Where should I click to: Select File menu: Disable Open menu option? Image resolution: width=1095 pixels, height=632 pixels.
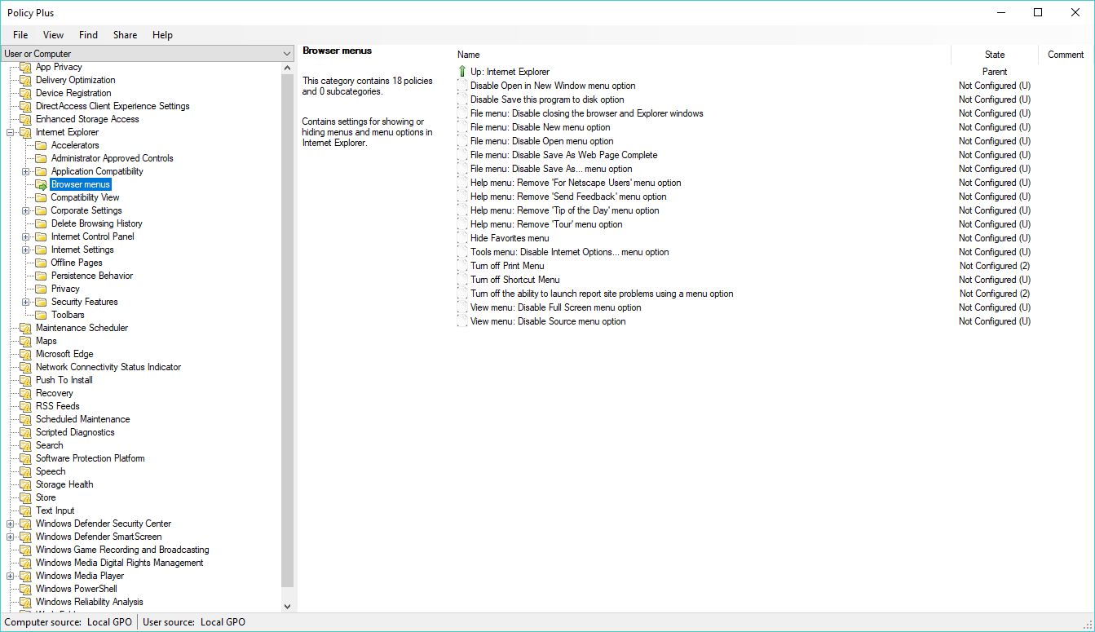point(541,141)
